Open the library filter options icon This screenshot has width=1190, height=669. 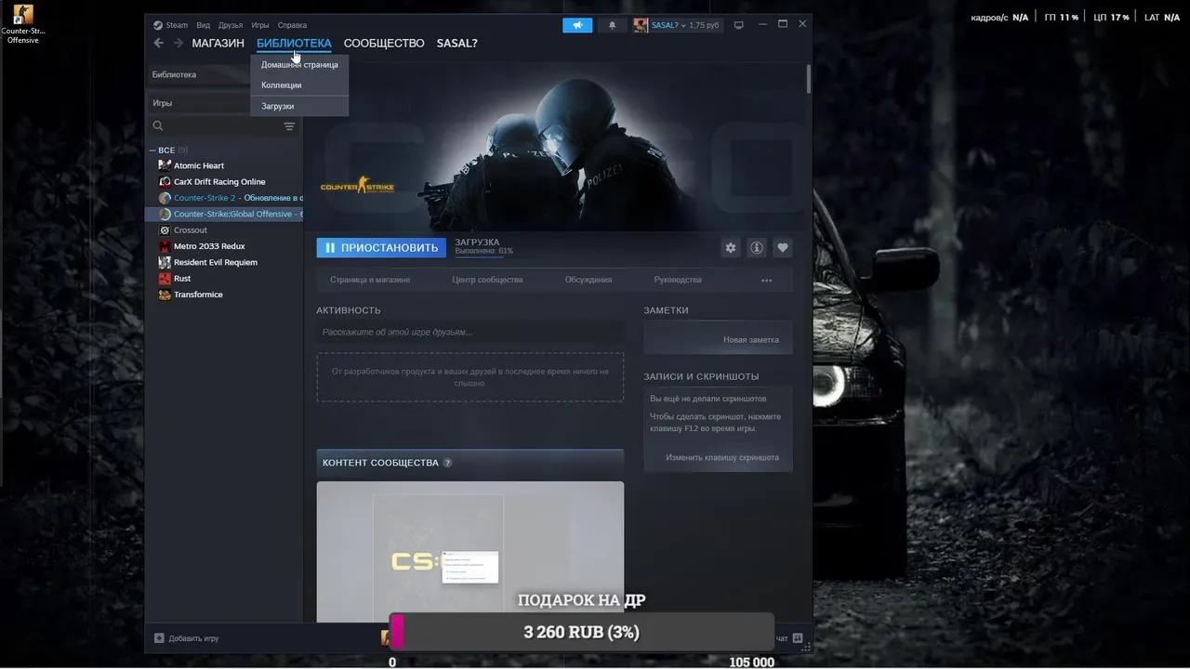pos(289,126)
